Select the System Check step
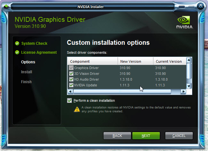This screenshot has width=208, height=151. tap(34, 44)
